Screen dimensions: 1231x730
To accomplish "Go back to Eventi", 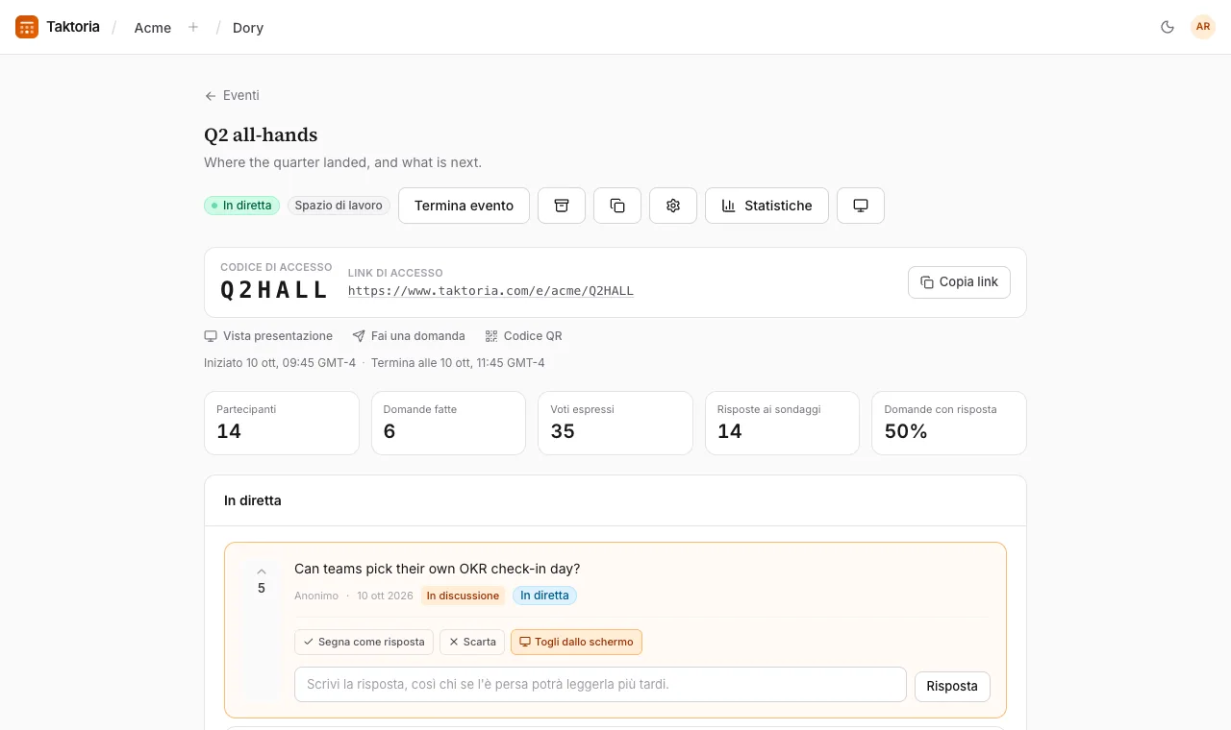I will point(232,95).
